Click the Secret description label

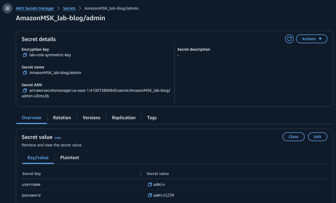coord(194,49)
